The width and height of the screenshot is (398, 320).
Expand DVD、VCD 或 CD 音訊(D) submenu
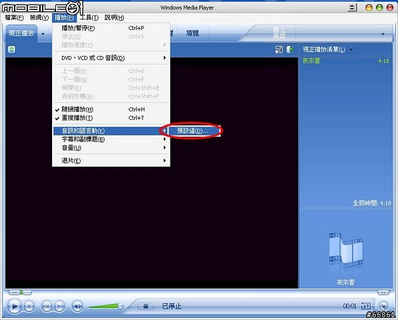point(111,58)
